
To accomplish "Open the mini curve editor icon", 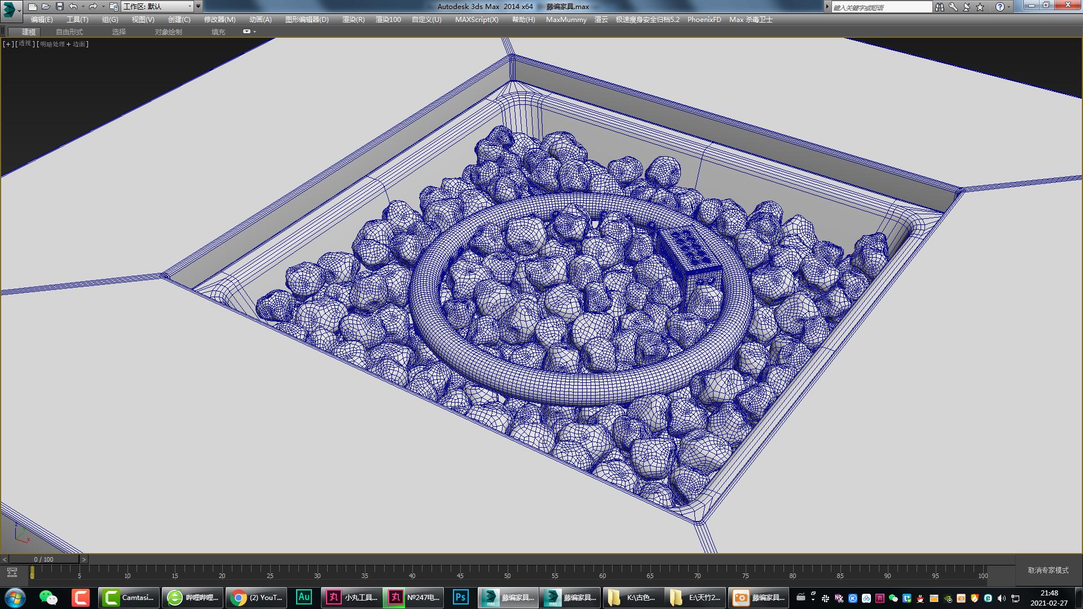I will 12,573.
